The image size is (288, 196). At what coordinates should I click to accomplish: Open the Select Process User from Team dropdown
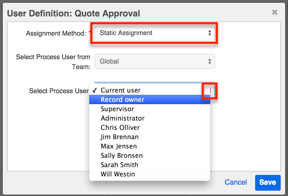(x=154, y=62)
